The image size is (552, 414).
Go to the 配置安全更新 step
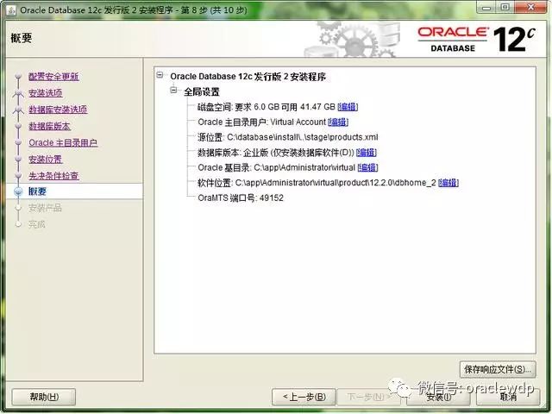tap(53, 77)
